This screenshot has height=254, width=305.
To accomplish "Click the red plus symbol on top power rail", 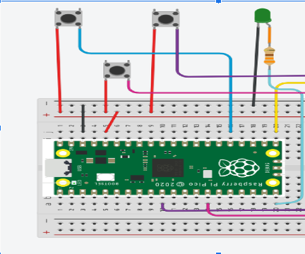I will tap(47, 115).
